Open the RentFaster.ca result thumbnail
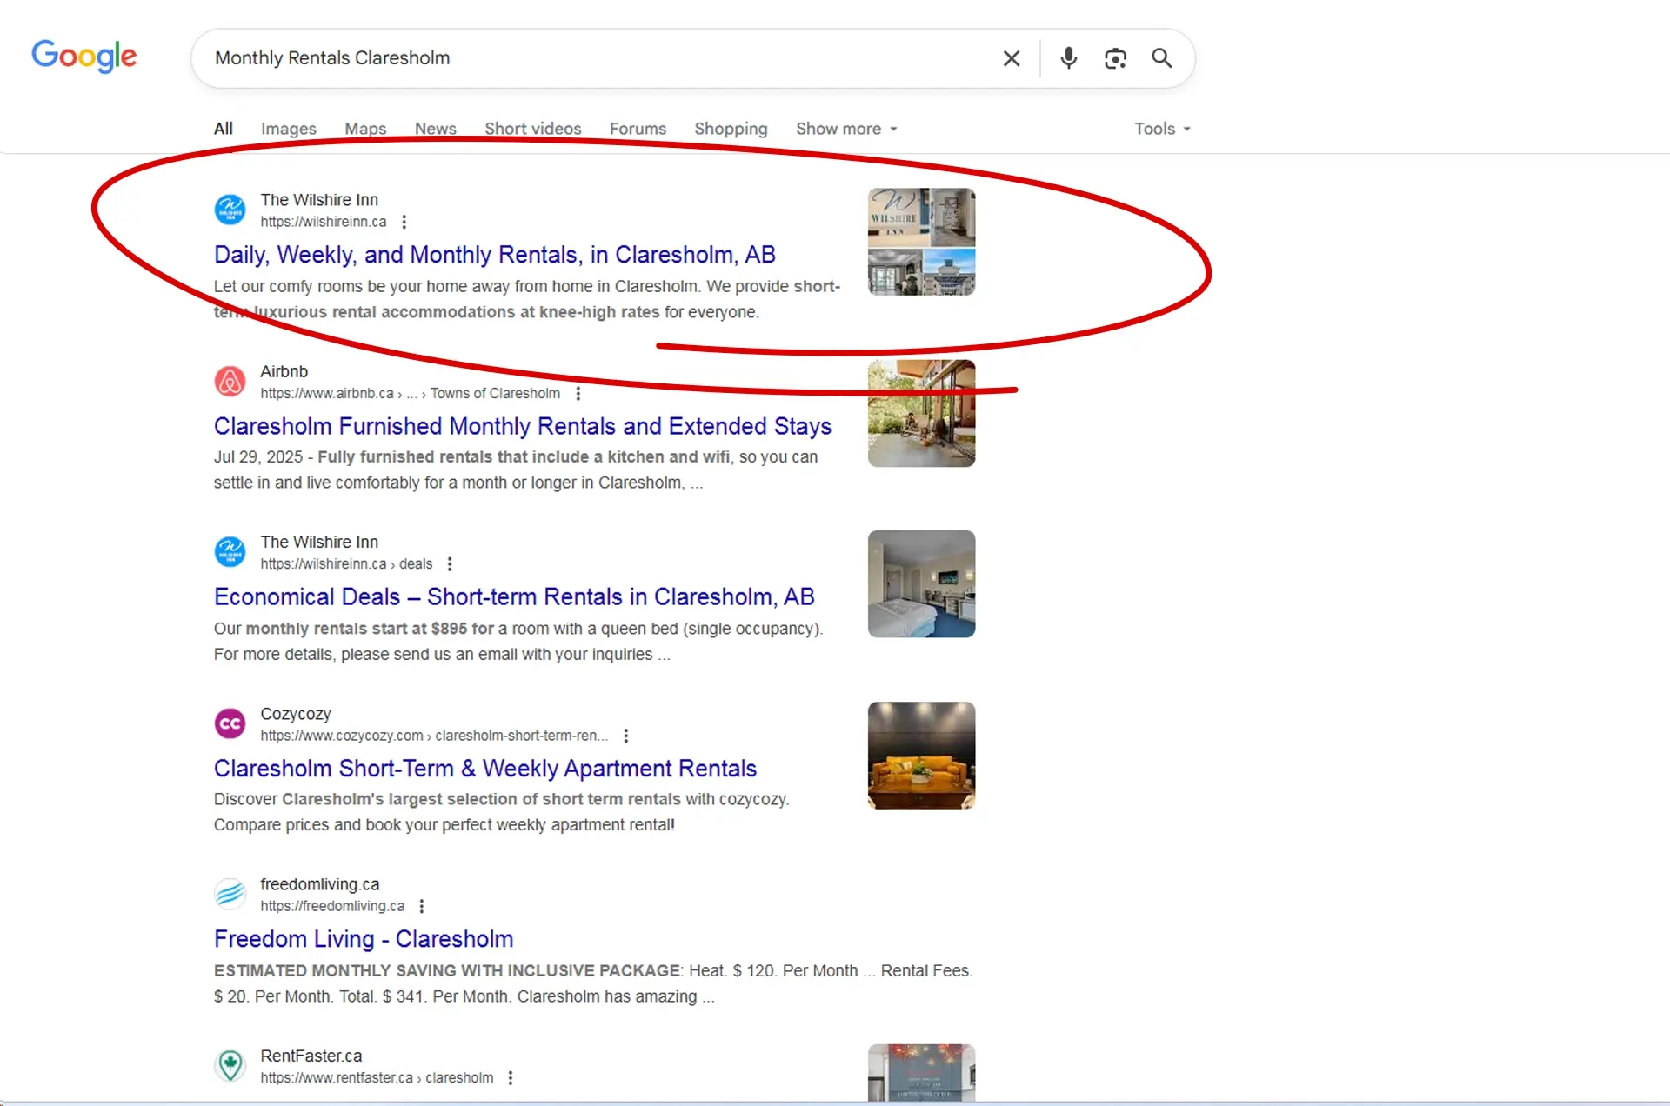Image resolution: width=1670 pixels, height=1106 pixels. 921,1073
